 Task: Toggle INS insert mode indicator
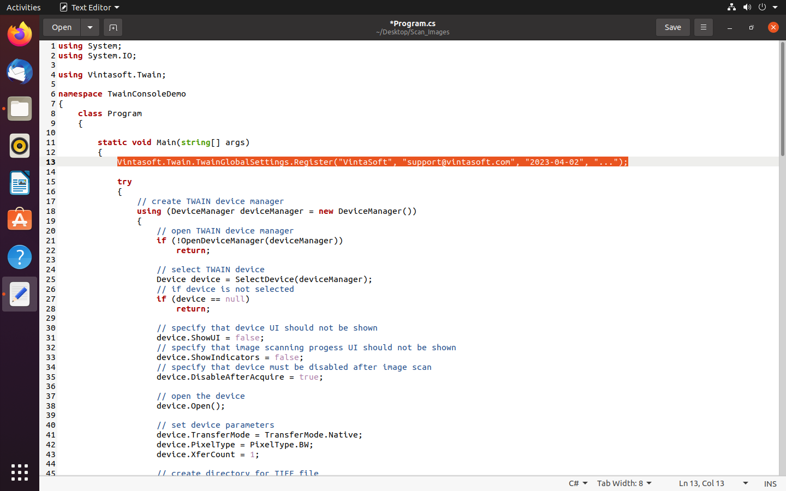[x=770, y=483]
